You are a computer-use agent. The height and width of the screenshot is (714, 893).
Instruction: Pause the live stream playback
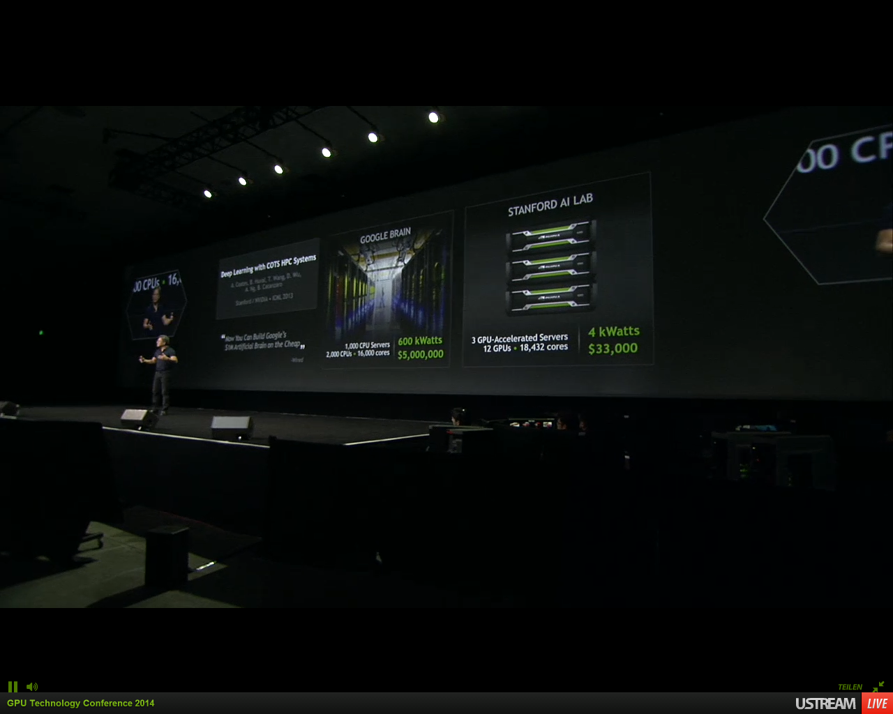(x=13, y=687)
